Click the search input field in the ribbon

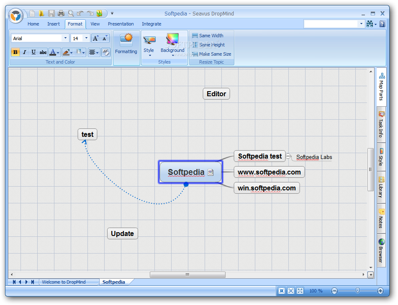pyautogui.click(x=331, y=24)
